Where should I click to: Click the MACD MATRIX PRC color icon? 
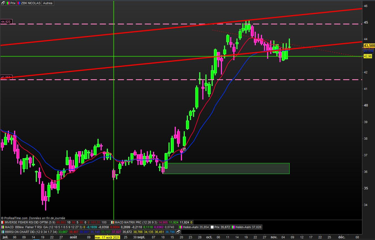(113, 222)
